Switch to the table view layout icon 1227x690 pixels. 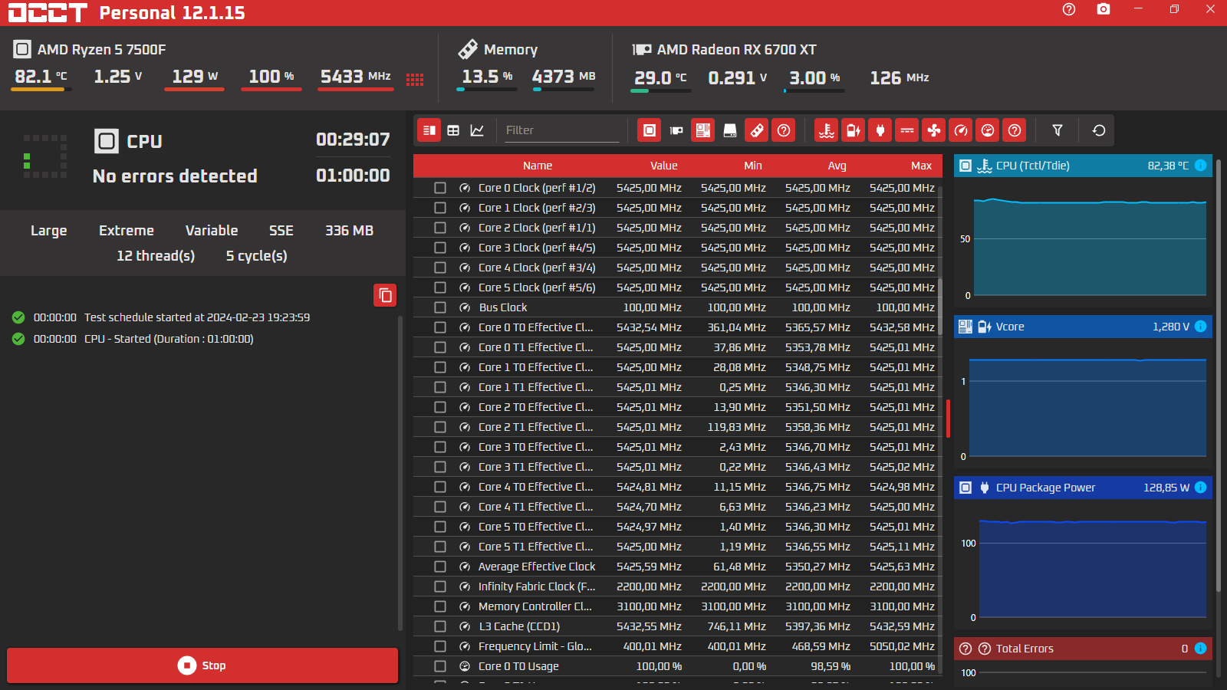[x=453, y=130]
